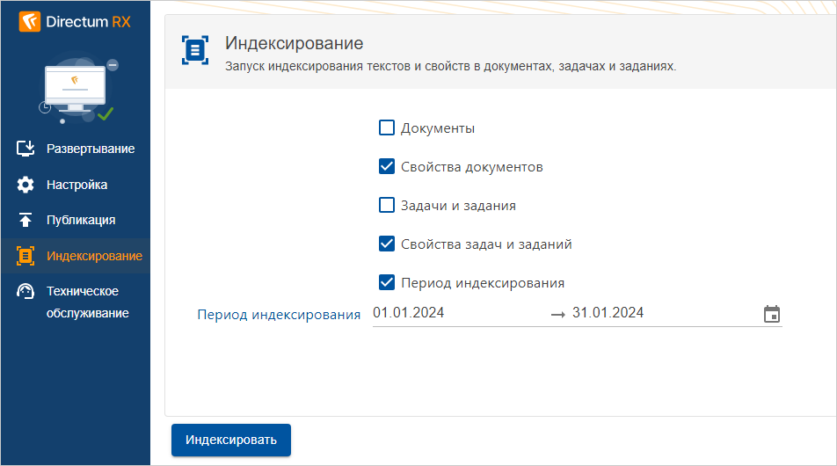
Task: Click the Публикация upload arrow icon
Action: coord(25,220)
